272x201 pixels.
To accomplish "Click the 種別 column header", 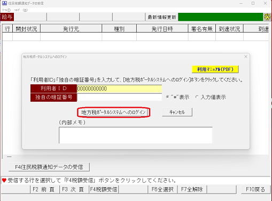I will click(x=119, y=29).
